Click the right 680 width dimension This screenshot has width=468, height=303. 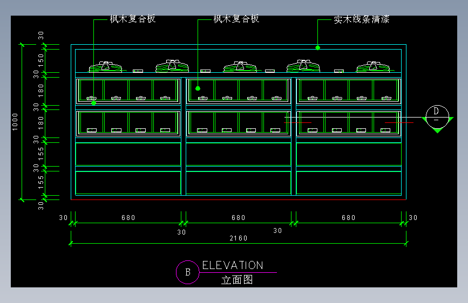coord(349,218)
